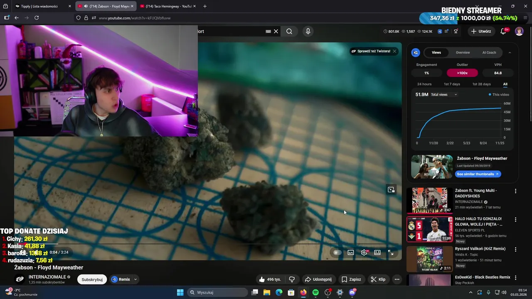Toggle the autoplay switch in the player
The height and width of the screenshot is (299, 532).
point(337,252)
